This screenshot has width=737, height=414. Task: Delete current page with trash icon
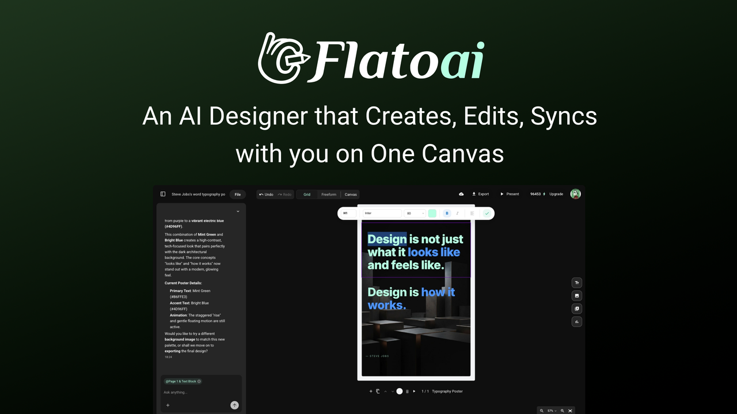[x=407, y=391]
